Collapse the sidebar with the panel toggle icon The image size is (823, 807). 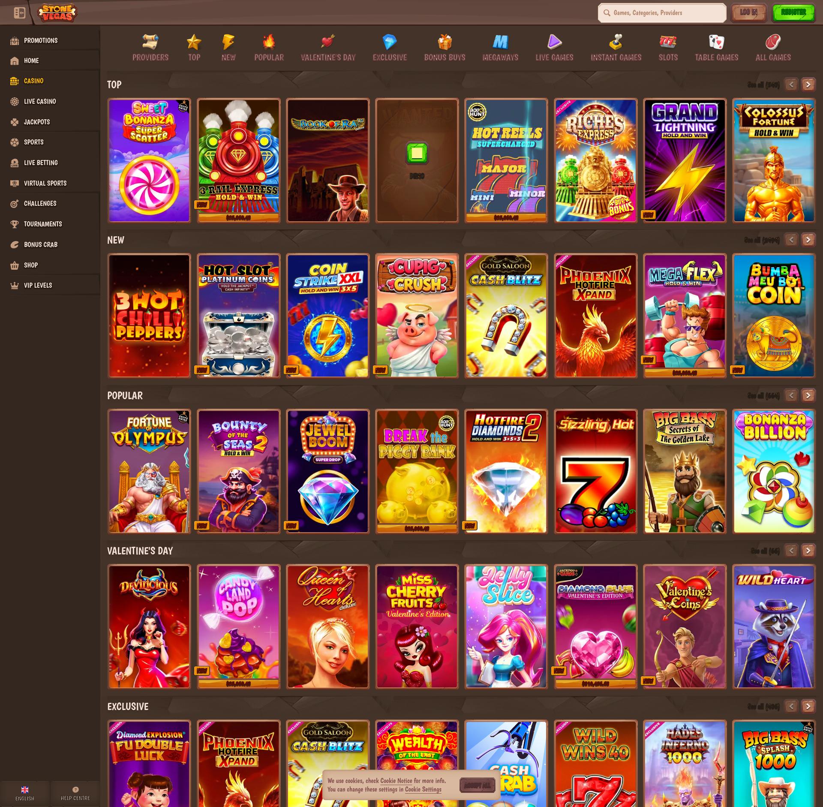coord(19,13)
